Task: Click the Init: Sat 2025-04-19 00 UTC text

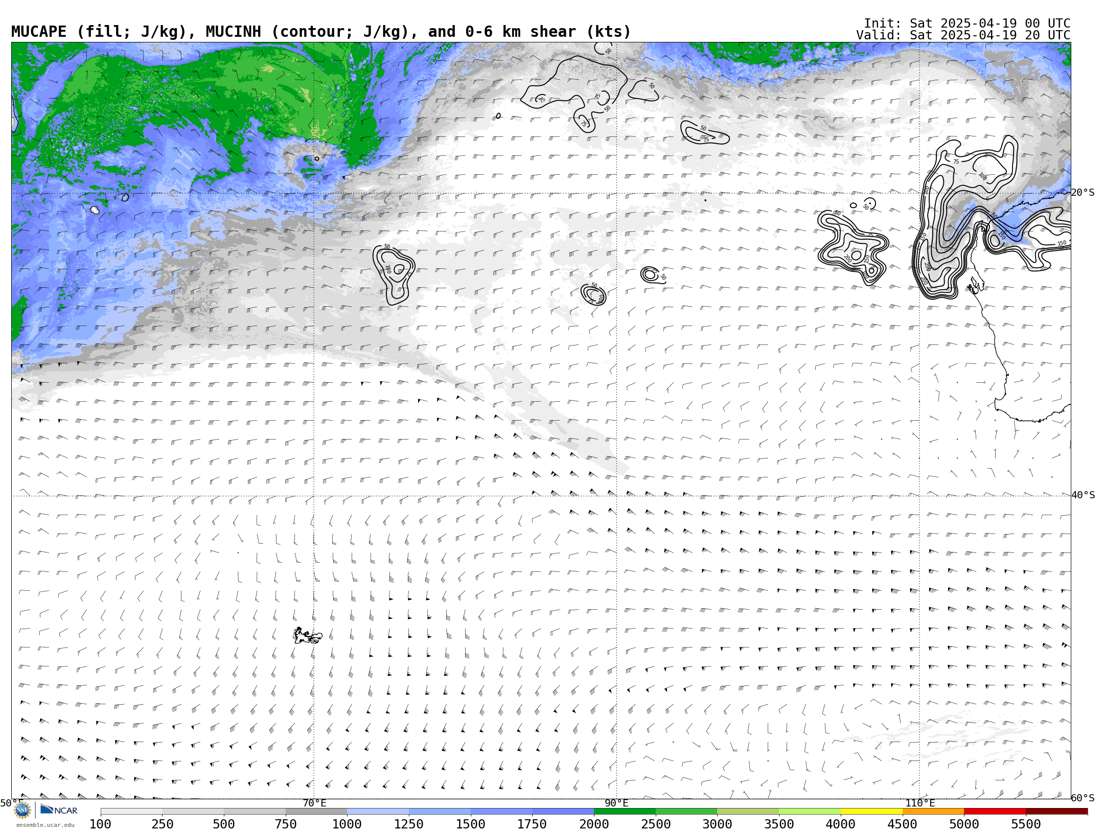Action: pos(967,24)
